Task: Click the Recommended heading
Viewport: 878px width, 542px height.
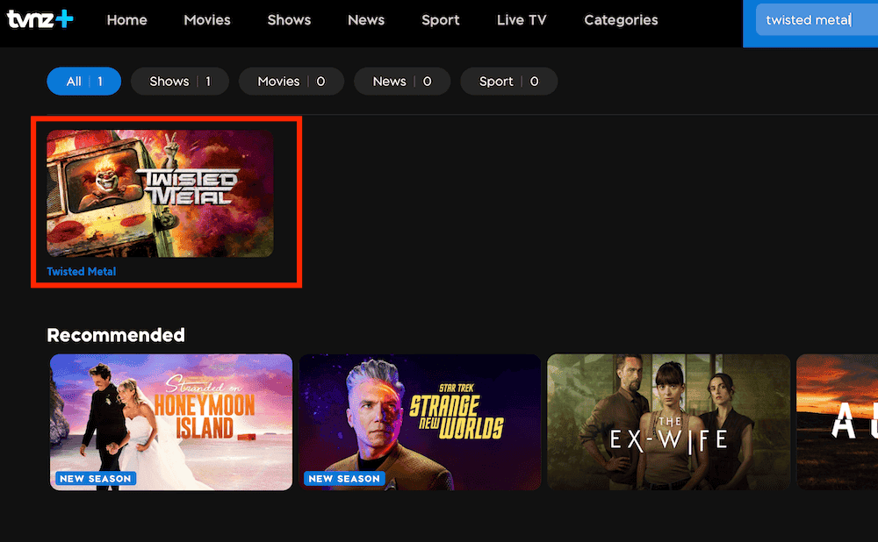Action: click(116, 335)
